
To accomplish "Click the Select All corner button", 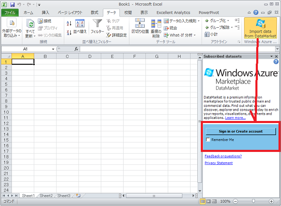I will point(7,56).
